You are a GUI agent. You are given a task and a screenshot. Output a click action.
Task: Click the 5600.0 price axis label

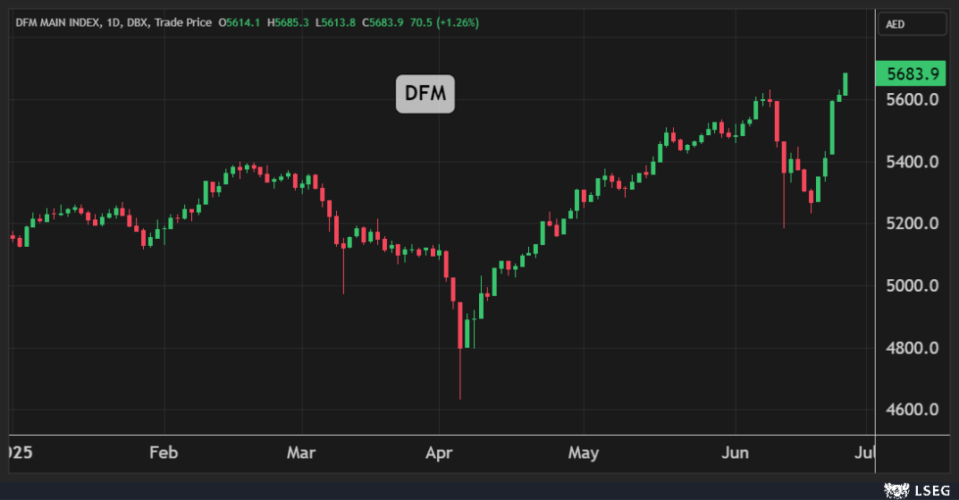point(913,99)
